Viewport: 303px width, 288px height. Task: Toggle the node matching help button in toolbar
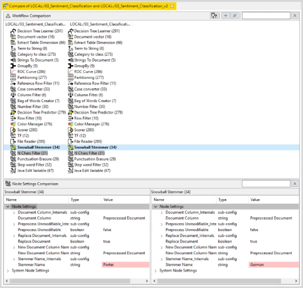pos(214,16)
